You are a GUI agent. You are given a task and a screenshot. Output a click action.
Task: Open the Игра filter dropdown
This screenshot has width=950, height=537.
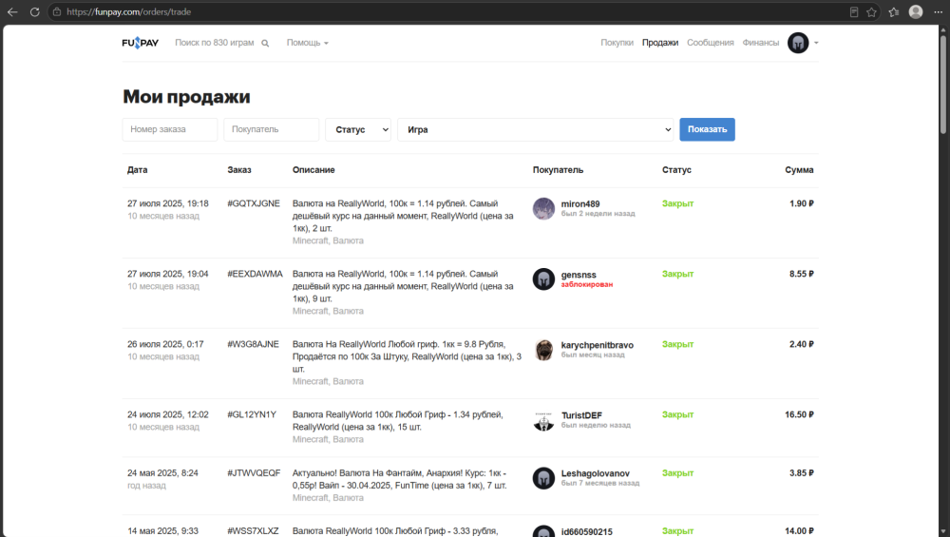pyautogui.click(x=536, y=129)
